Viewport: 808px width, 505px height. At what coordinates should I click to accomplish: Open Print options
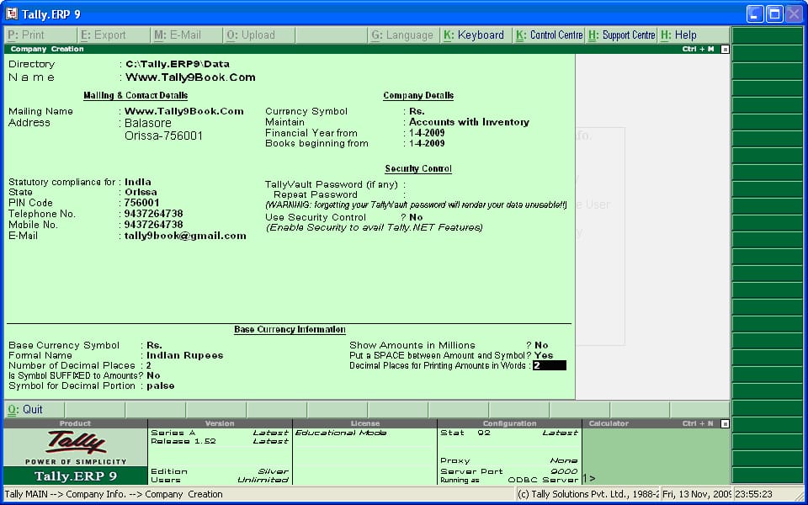[x=25, y=35]
